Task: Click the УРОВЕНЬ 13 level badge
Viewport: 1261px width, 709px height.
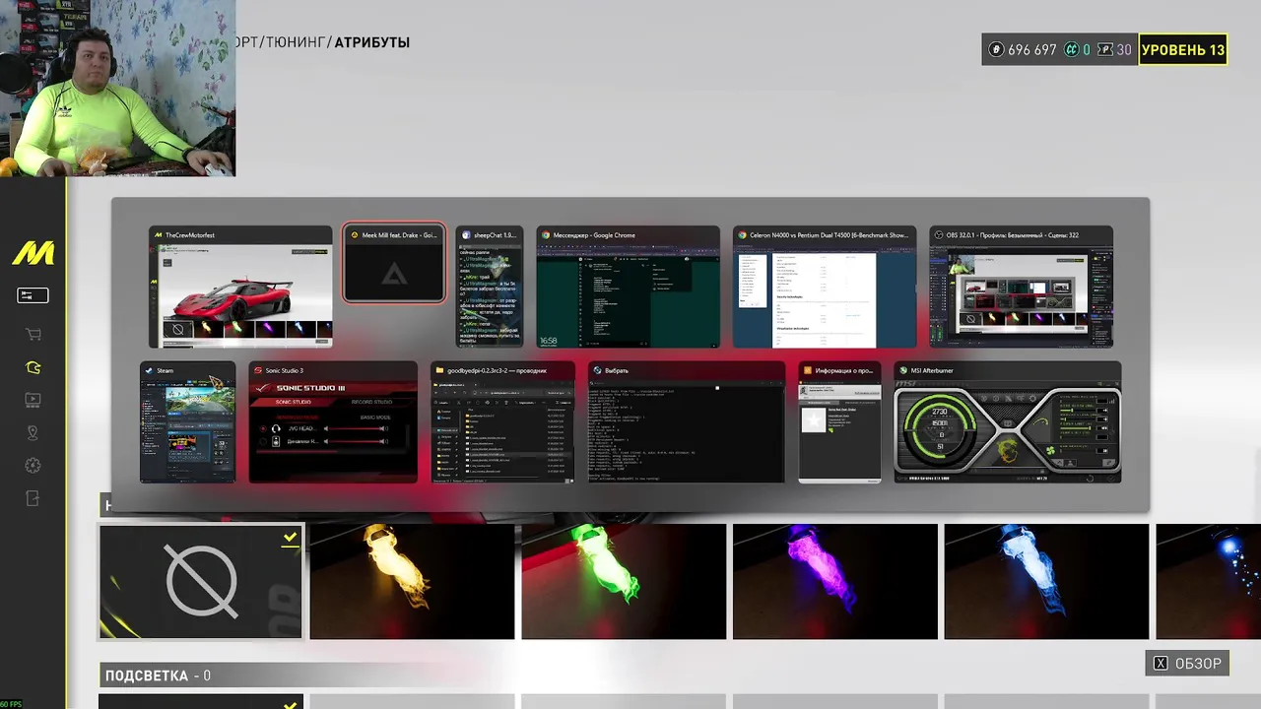Action: (x=1183, y=49)
